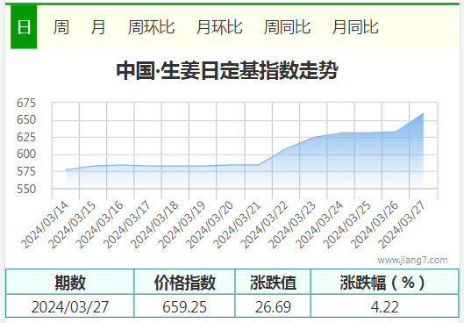Click the chart title 中国·生姜日定基指数走势
The width and height of the screenshot is (464, 323).
pyautogui.click(x=227, y=70)
